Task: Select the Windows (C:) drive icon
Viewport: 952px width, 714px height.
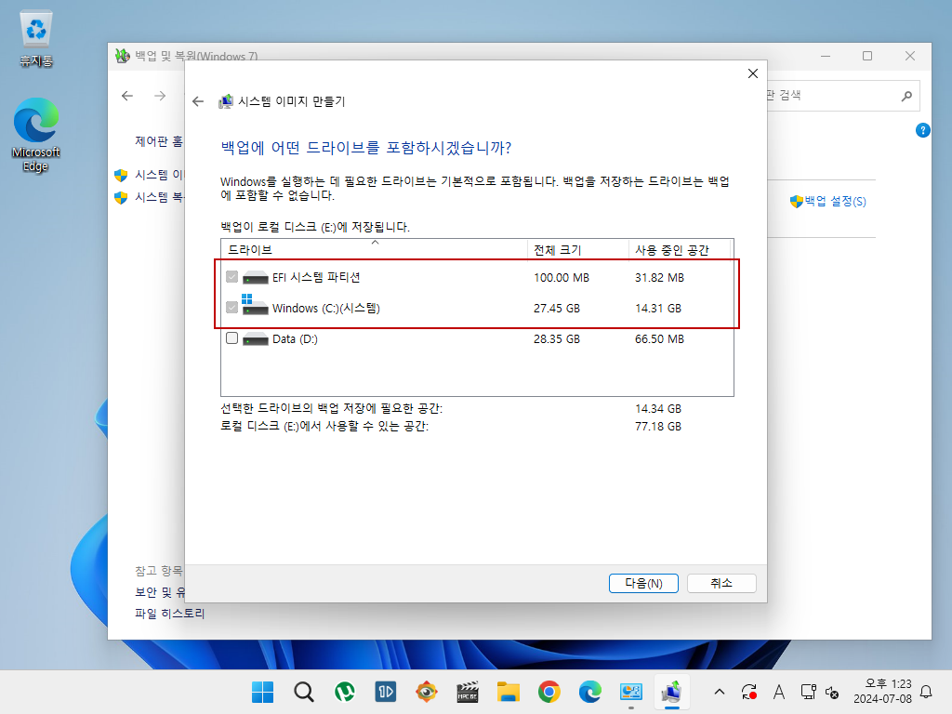Action: (x=255, y=305)
